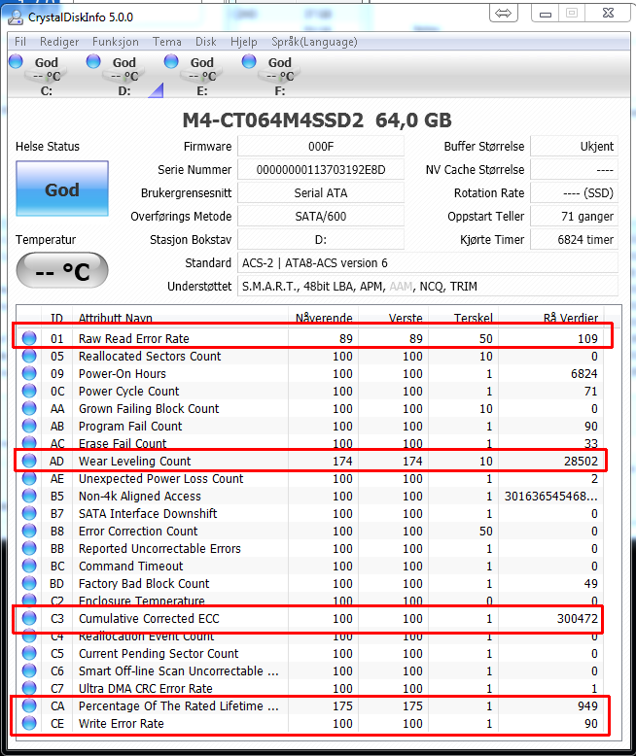Screen dimensions: 636x756
Task: Click the Serial ATA interface field
Action: 321,192
